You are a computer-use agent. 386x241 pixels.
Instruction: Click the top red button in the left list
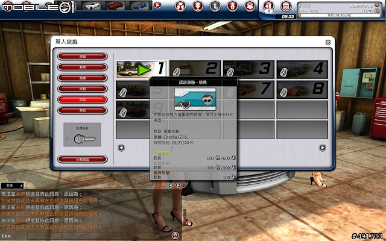(83, 56)
